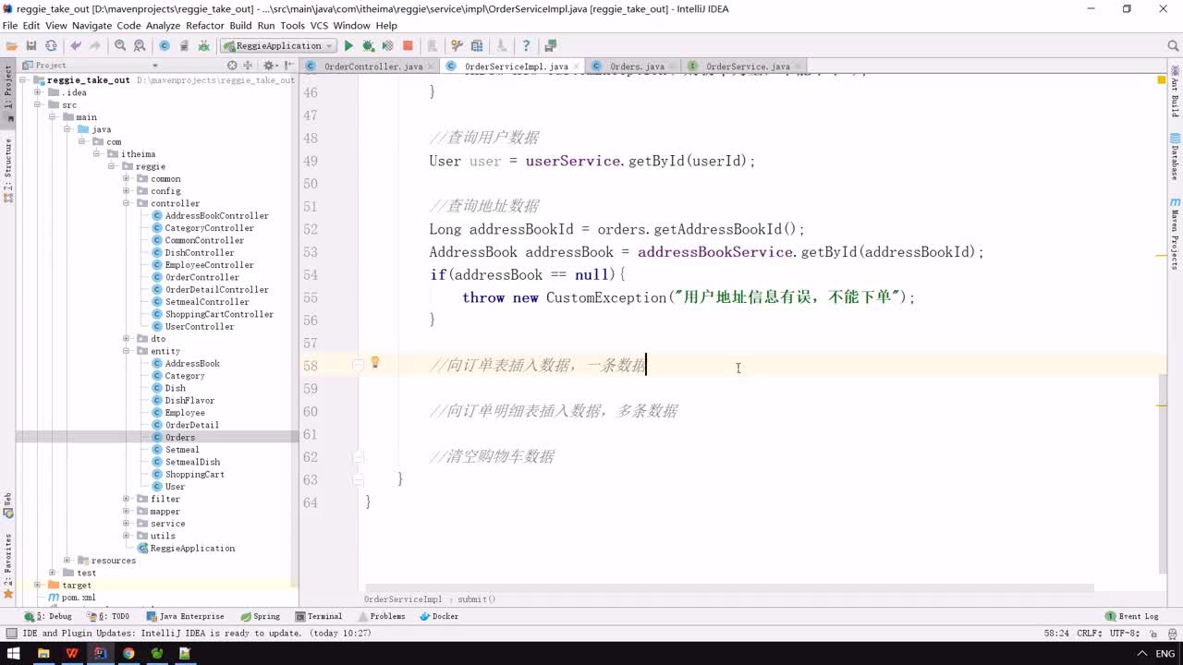1183x665 pixels.
Task: Click the Open file toolbar icon
Action: coord(11,45)
